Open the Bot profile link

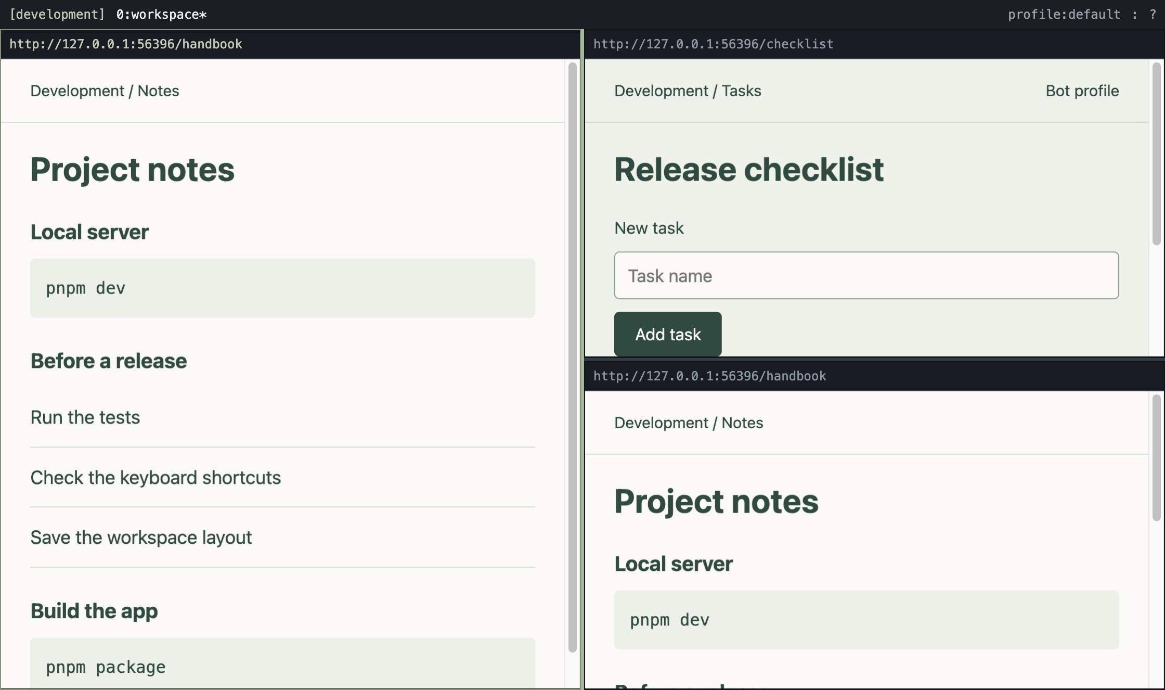point(1082,91)
